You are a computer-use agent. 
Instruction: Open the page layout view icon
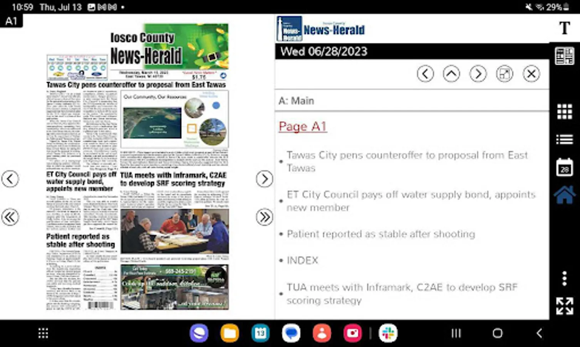tap(564, 56)
